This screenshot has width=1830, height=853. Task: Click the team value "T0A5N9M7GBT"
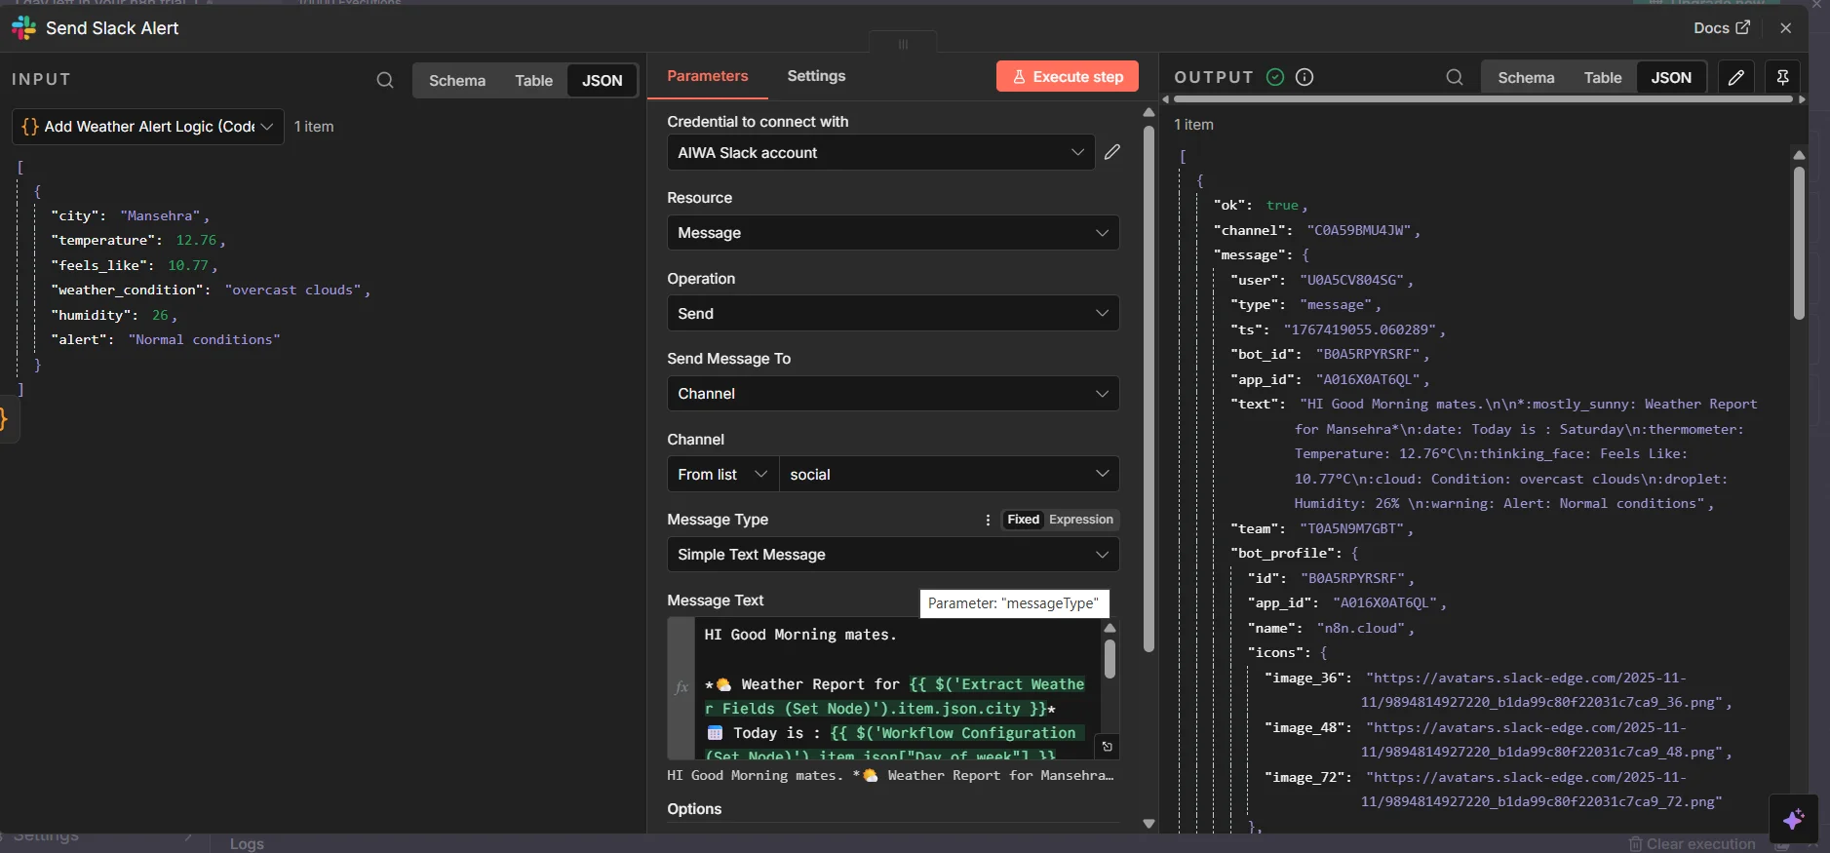[1351, 528]
